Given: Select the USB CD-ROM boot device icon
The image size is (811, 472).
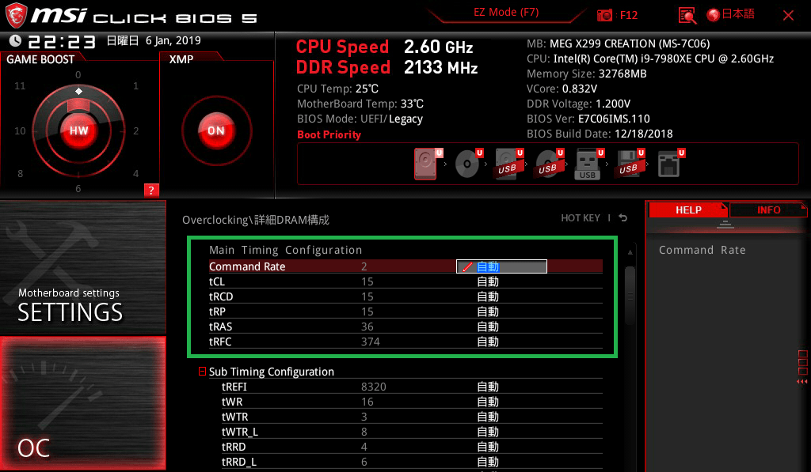Looking at the screenshot, I should click(550, 164).
